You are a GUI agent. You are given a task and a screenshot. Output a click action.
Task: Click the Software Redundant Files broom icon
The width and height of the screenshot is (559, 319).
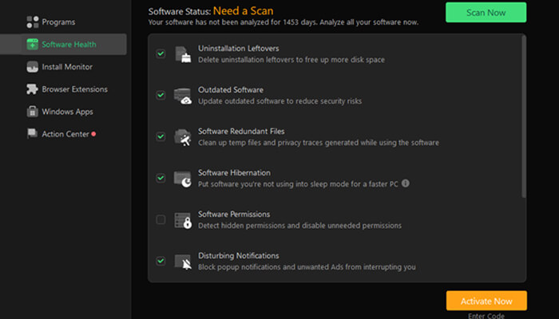[x=183, y=137]
